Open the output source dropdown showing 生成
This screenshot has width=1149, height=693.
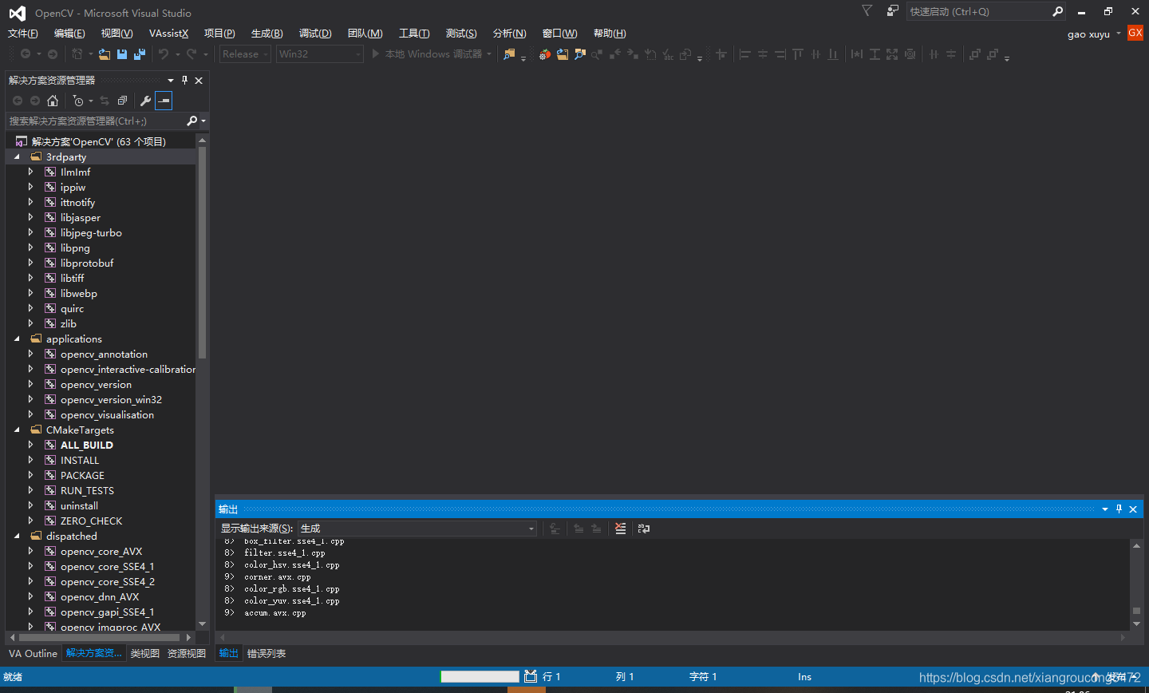tap(417, 529)
